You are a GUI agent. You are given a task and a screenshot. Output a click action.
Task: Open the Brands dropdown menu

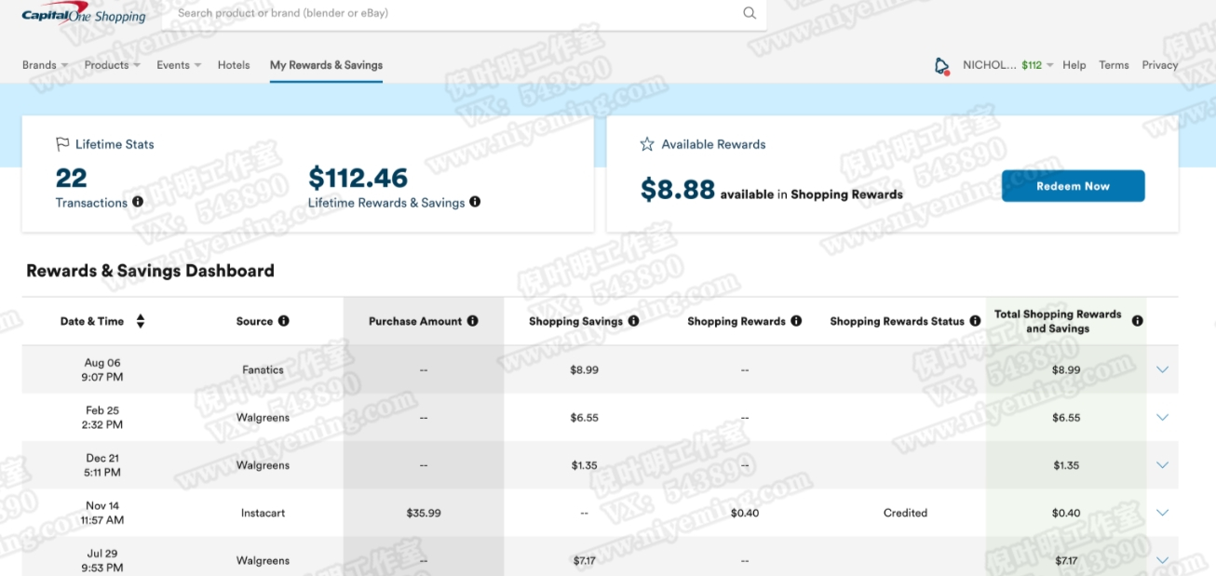coord(45,65)
